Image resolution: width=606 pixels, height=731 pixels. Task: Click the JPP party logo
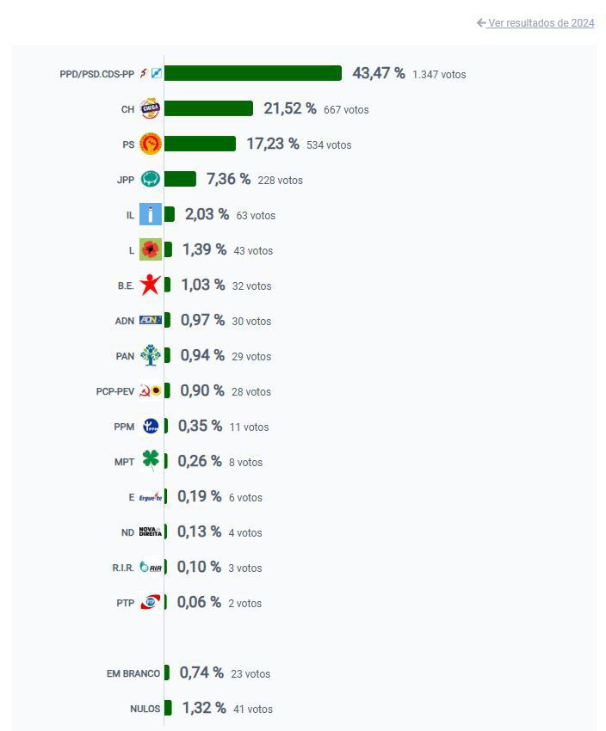(x=151, y=180)
